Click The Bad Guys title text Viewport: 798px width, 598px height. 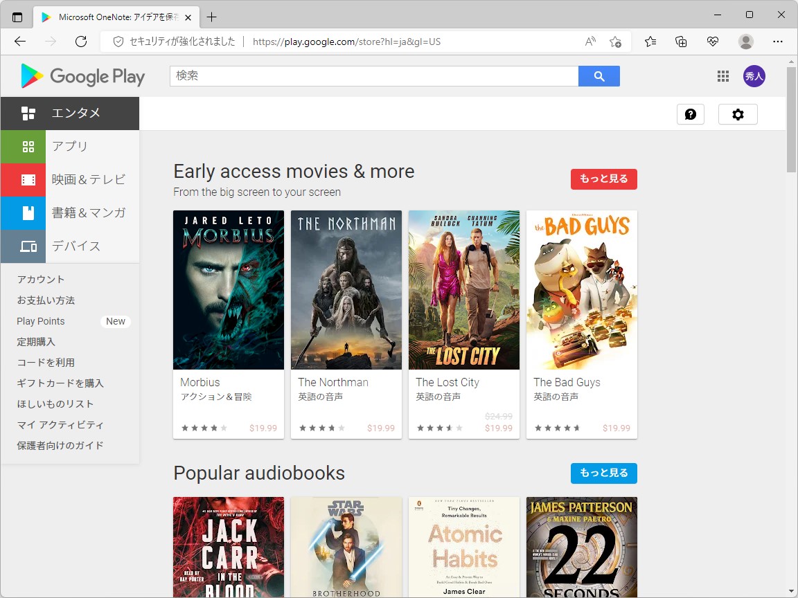point(567,382)
